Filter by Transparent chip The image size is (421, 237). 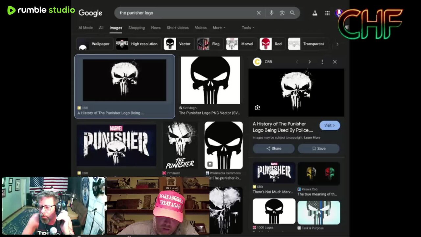click(x=308, y=44)
